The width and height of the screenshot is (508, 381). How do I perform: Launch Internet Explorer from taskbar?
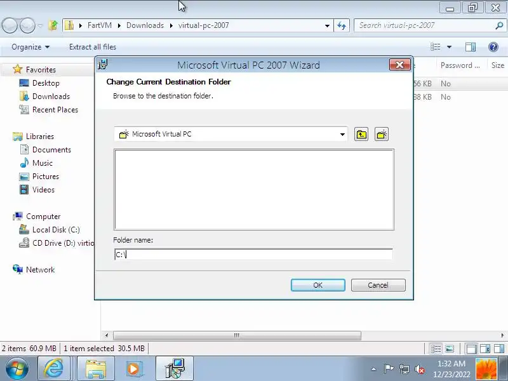pos(54,369)
